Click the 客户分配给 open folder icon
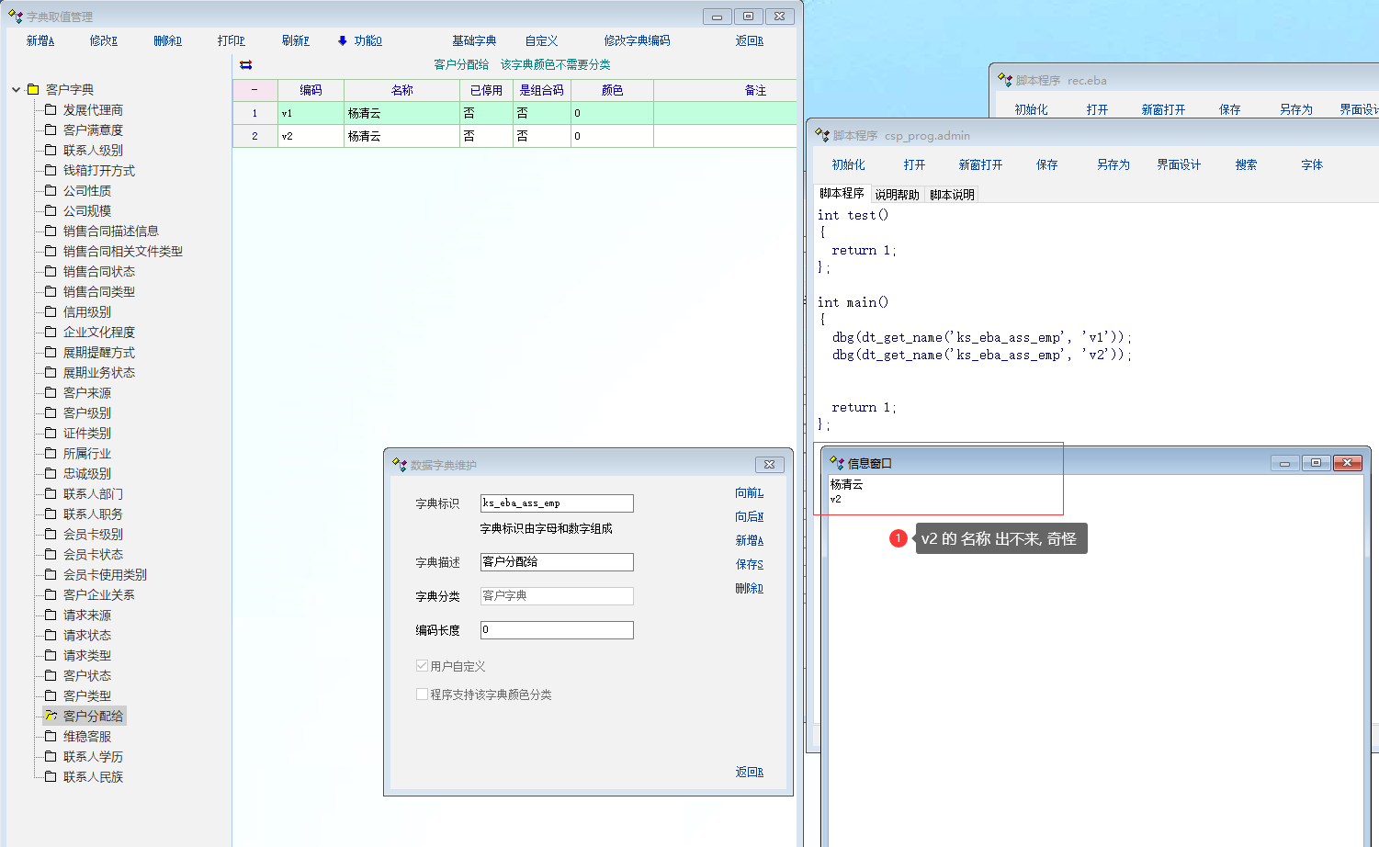Screen dimensions: 1379x847 point(51,716)
